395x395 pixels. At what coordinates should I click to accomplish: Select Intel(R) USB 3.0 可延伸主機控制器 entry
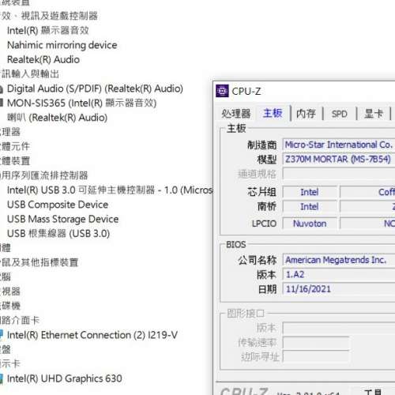110,190
